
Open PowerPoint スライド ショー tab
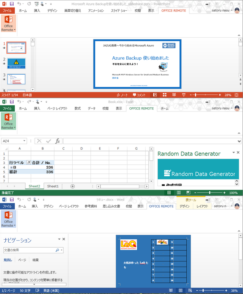(119, 11)
